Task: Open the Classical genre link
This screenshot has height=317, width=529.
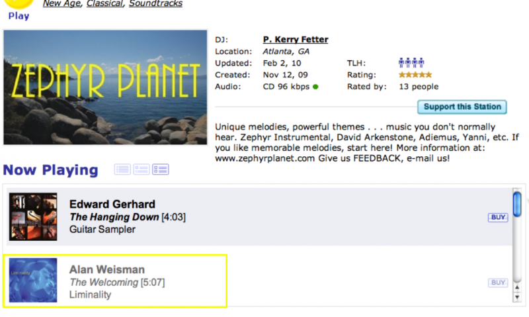Action: tap(106, 4)
